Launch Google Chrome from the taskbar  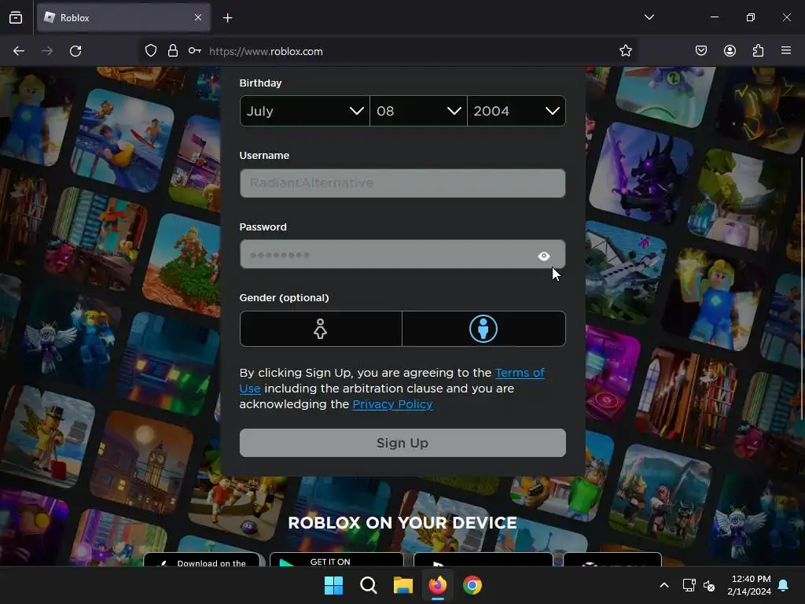click(472, 585)
